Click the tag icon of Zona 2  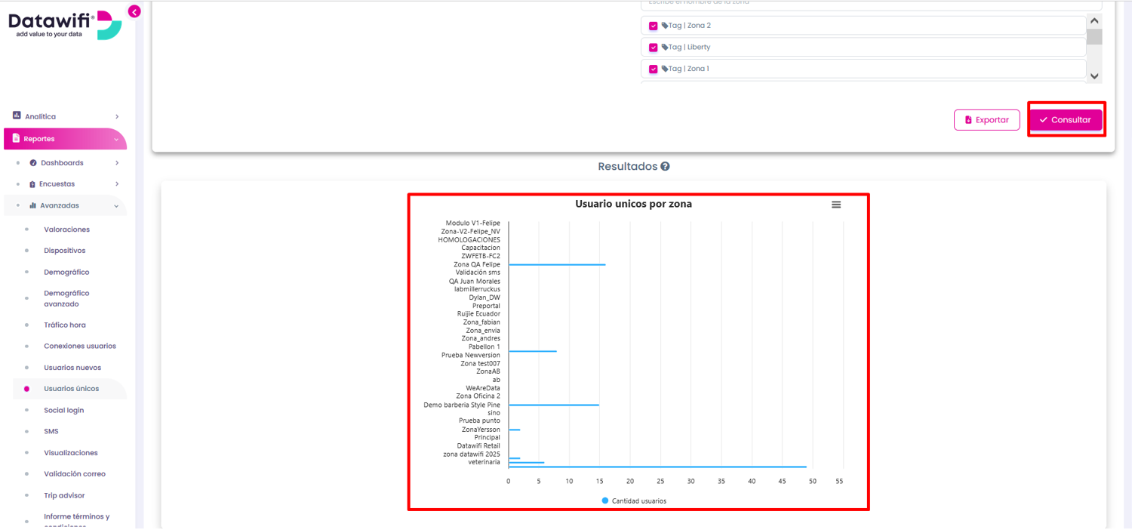tap(665, 26)
